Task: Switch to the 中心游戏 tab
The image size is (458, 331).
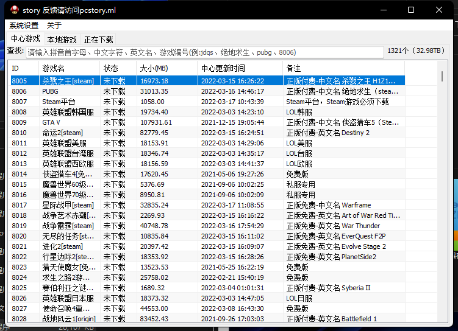Action: [26, 39]
